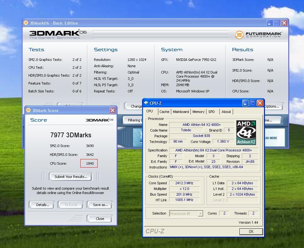Click the 3DMark06 Gamers' Benchmark logo
The image size is (304, 248).
click(58, 34)
